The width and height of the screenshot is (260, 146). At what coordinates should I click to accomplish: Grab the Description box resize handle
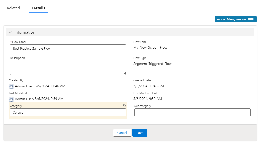(125, 73)
